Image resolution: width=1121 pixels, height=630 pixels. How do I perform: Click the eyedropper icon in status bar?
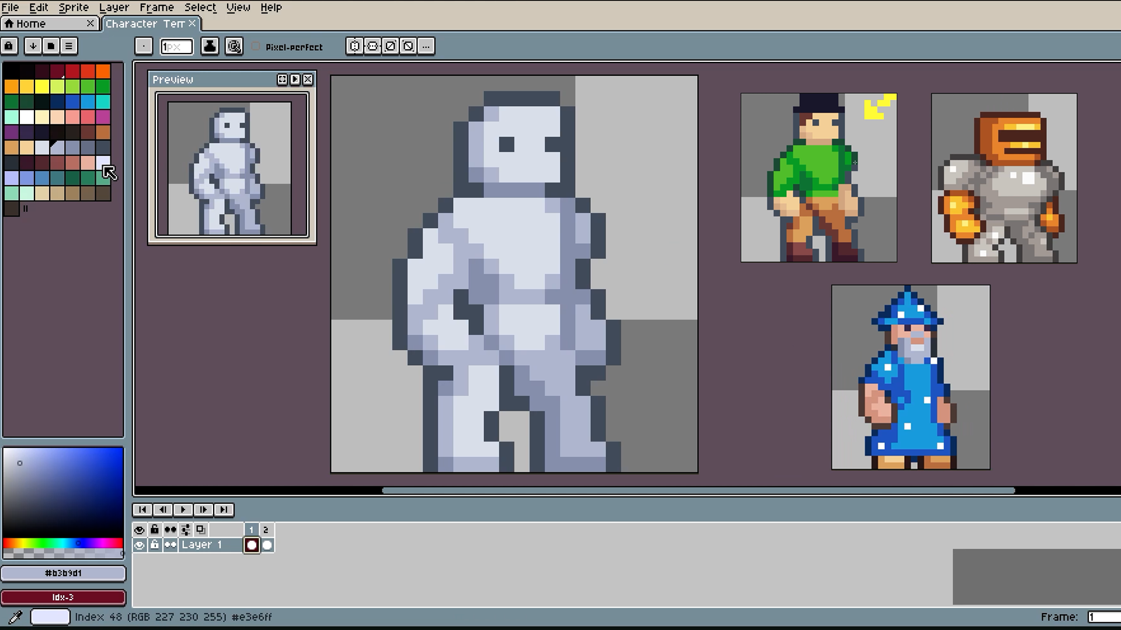coord(15,617)
